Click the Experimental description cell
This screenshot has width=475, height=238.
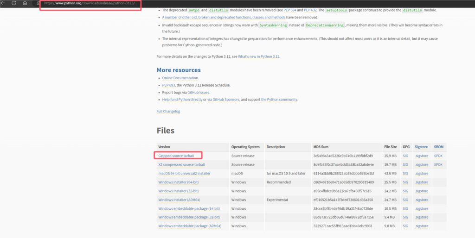click(x=277, y=200)
